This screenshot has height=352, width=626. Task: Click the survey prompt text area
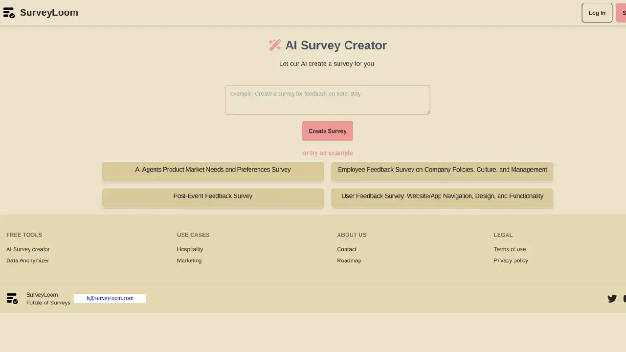(327, 99)
